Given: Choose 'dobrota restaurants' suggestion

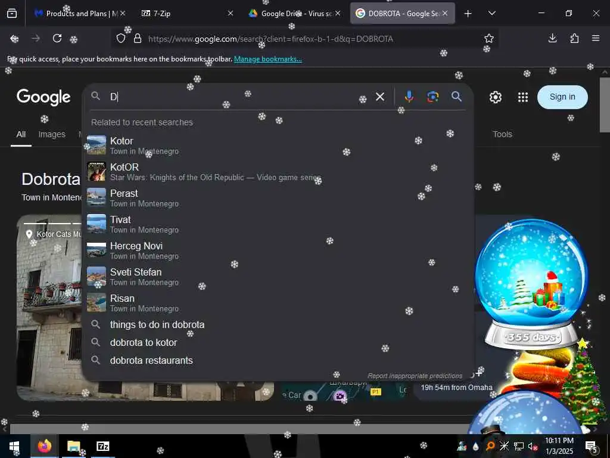Looking at the screenshot, I should pos(278,360).
